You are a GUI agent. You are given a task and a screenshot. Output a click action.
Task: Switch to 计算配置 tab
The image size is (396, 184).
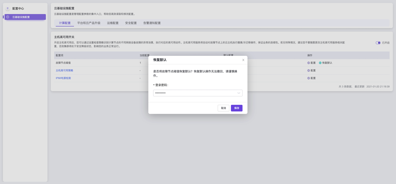65,23
